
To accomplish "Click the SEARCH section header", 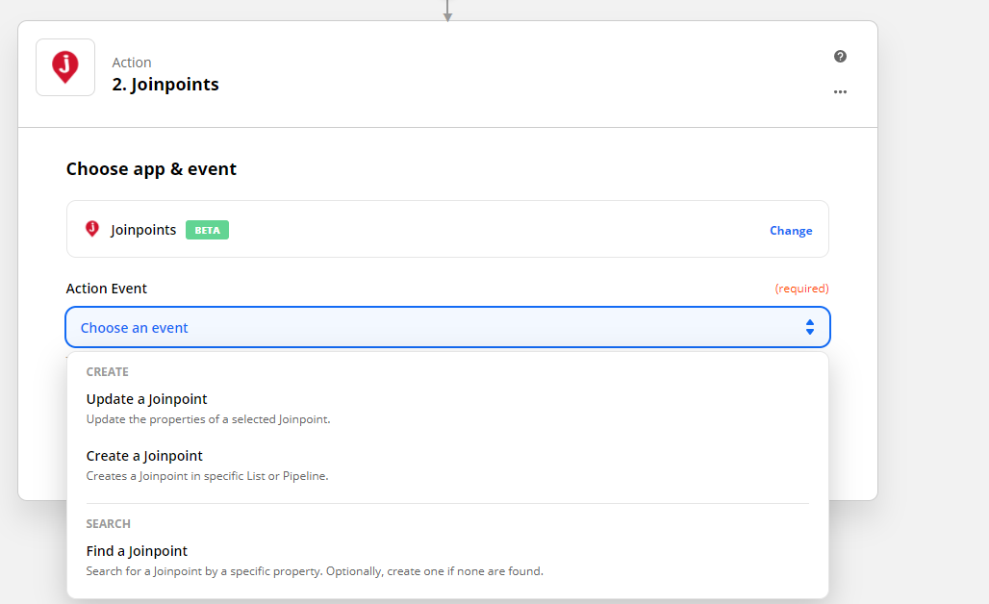I will tap(109, 524).
